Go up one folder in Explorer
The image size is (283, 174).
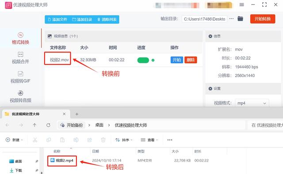point(34,125)
